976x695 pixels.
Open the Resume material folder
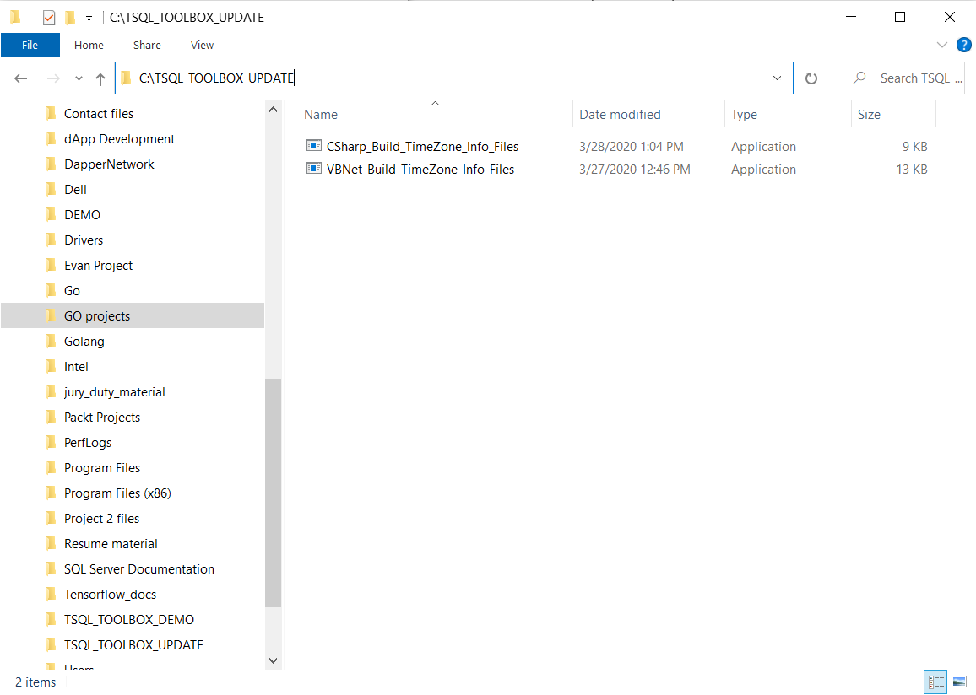(111, 544)
